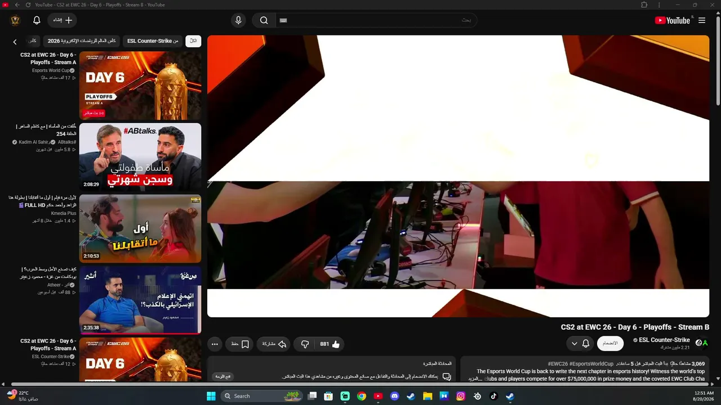The image size is (721, 405).
Task: Open the YouTube guide hamburger menu
Action: tap(702, 20)
